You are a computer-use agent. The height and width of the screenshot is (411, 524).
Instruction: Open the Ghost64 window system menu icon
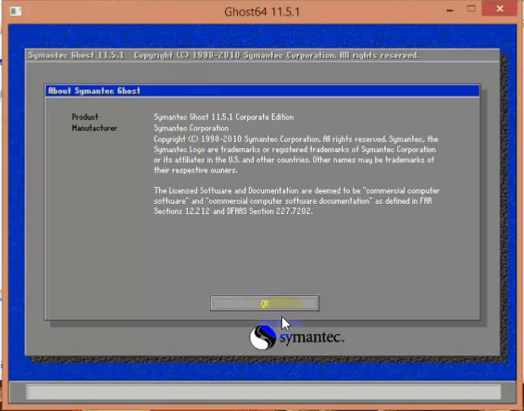[x=14, y=12]
